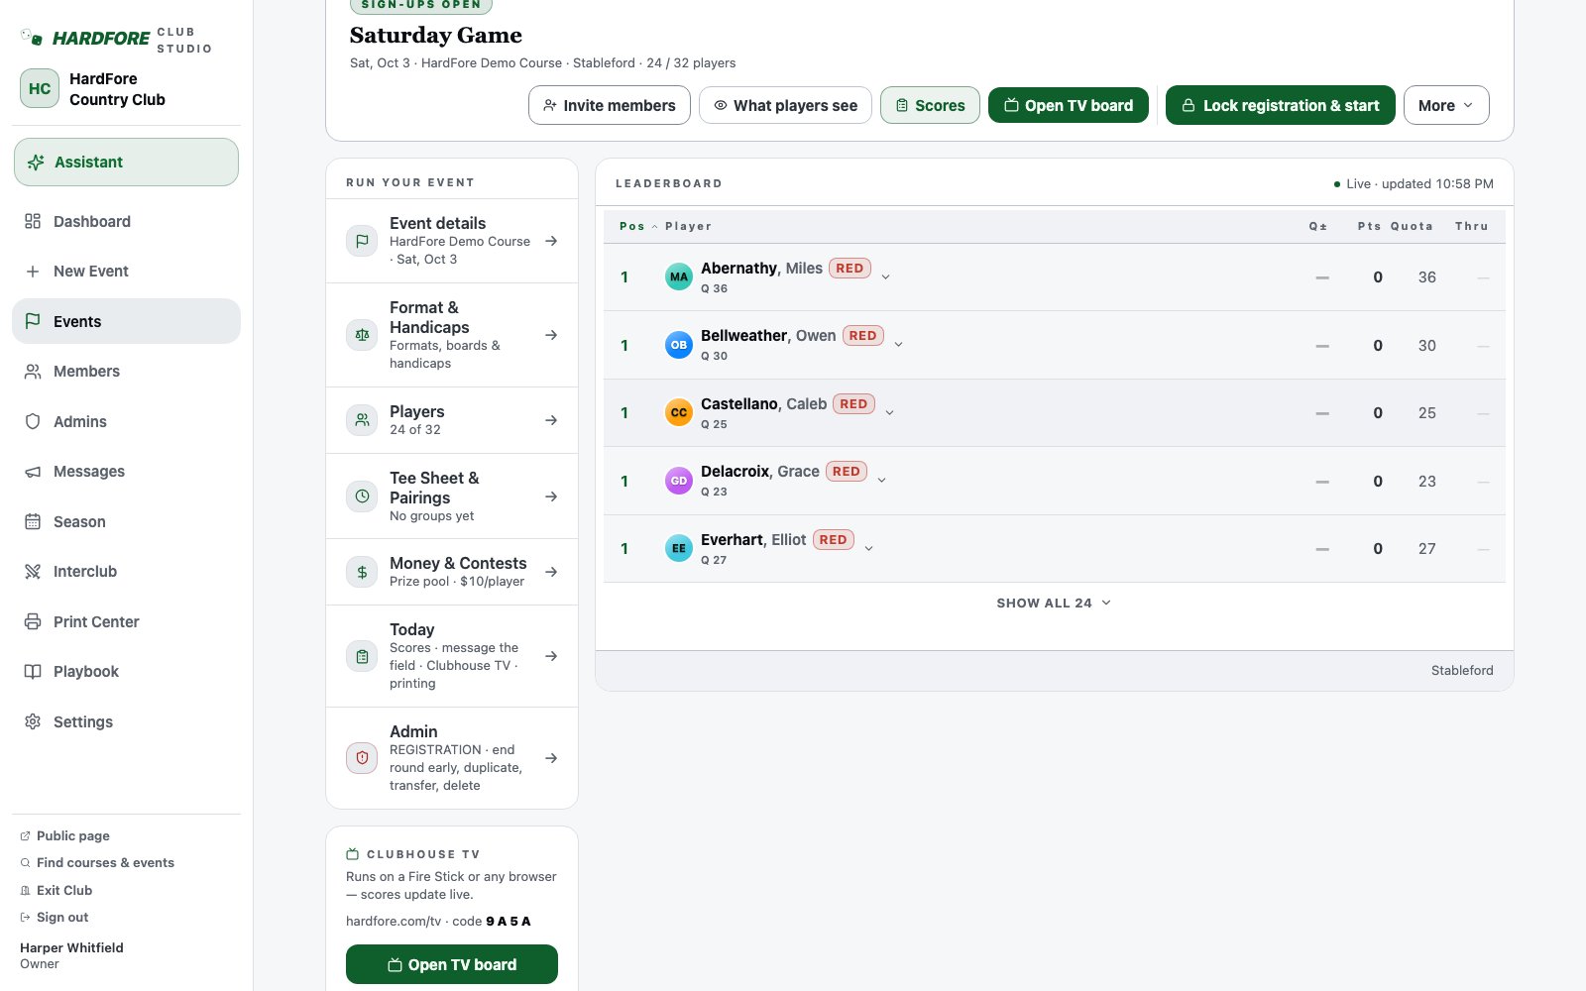This screenshot has width=1586, height=991.
Task: Click the Exit Club link
Action: 57,890
